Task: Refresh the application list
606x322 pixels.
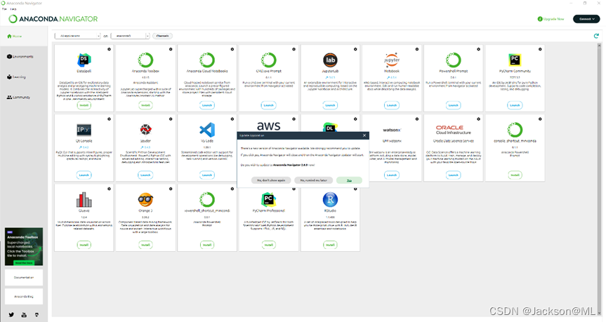Action: coord(596,36)
